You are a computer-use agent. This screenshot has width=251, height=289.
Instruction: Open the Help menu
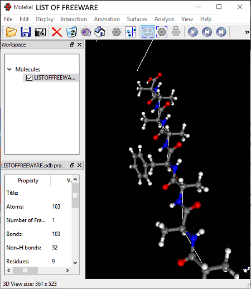tap(206, 19)
